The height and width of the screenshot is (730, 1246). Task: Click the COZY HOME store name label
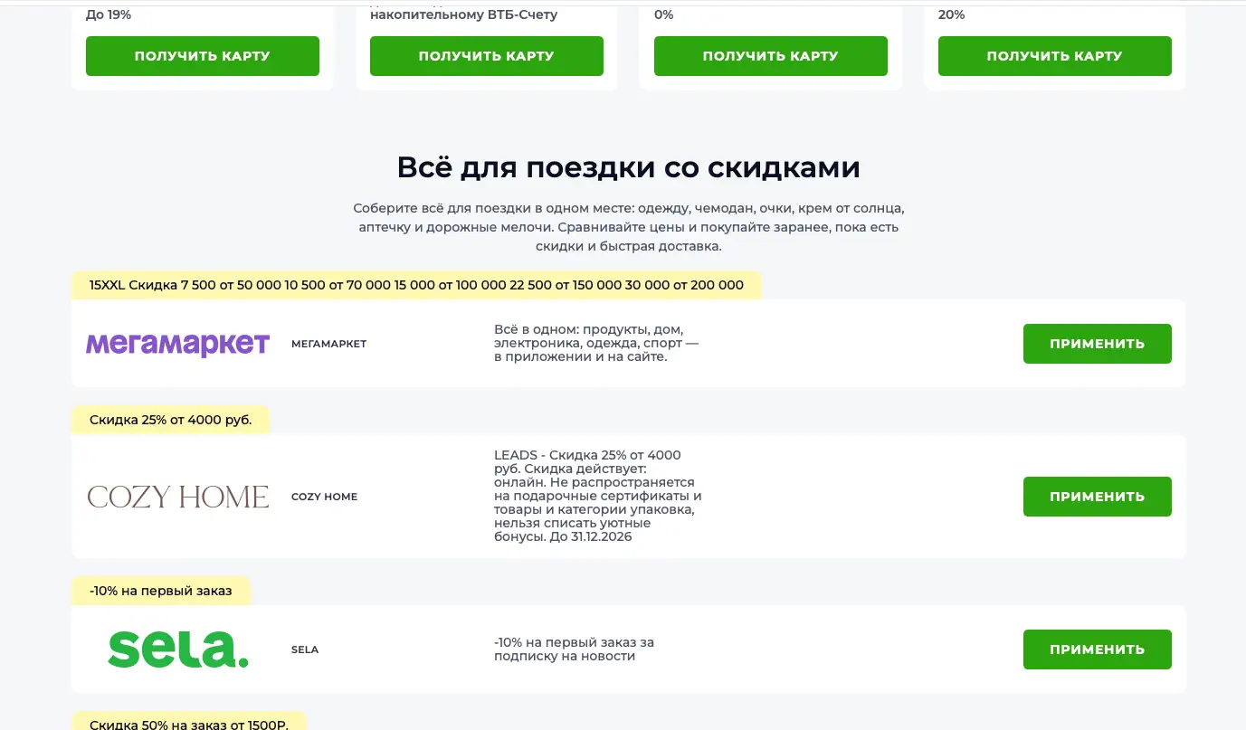[x=325, y=497]
